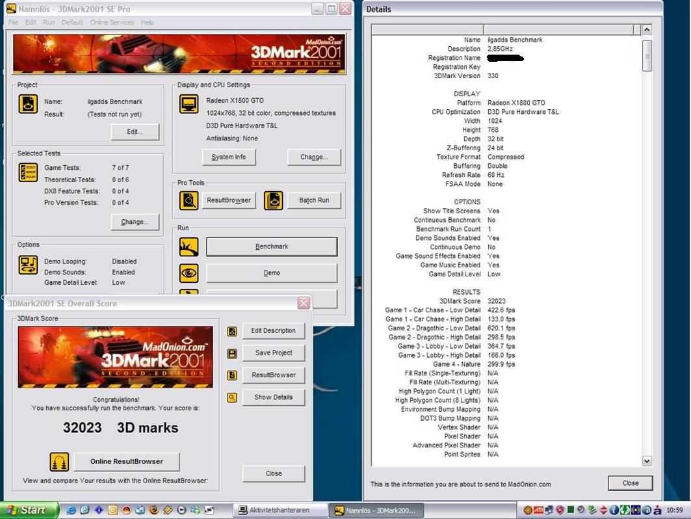This screenshot has height=519, width=691.
Task: Click the Project icon beside the benchmark name
Action: (x=28, y=104)
